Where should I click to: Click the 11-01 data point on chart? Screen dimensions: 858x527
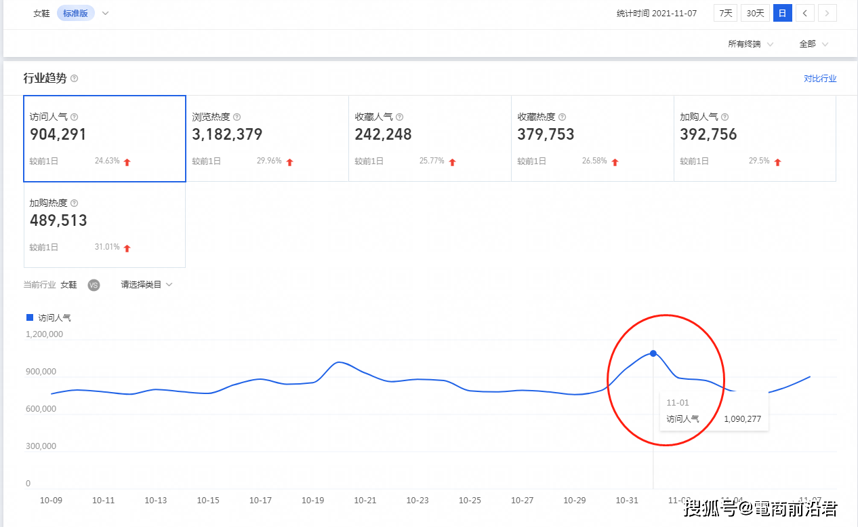653,353
